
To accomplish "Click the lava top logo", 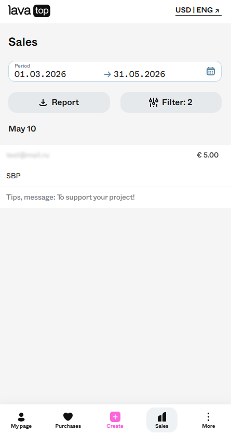I will click(29, 11).
